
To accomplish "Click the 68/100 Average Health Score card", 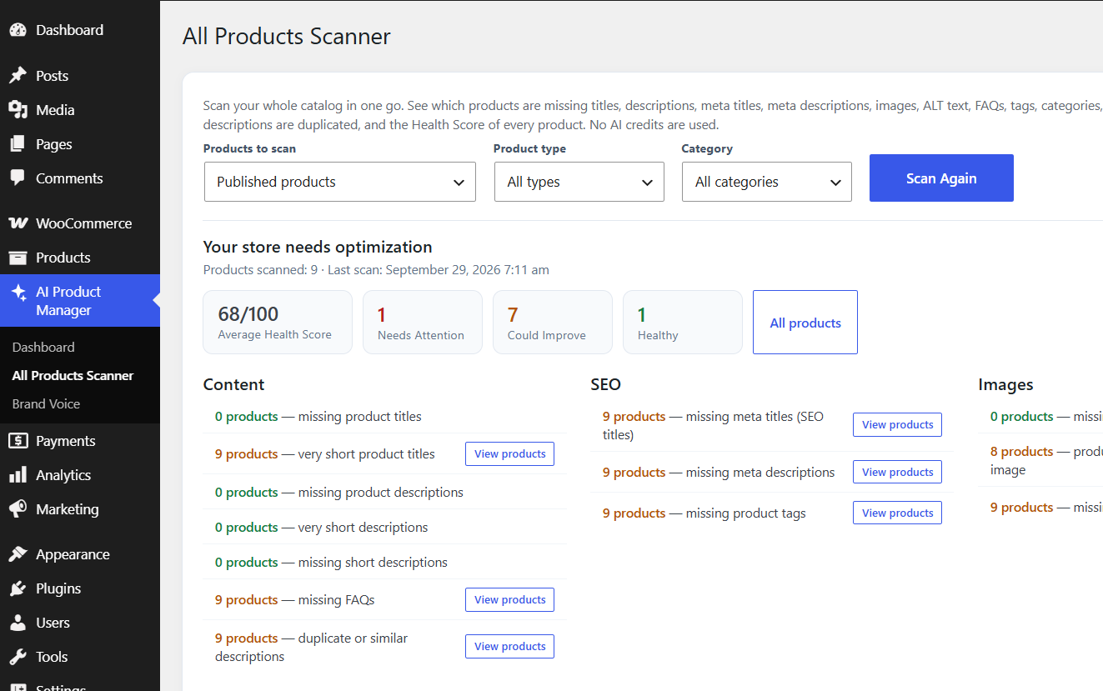I will pyautogui.click(x=278, y=323).
